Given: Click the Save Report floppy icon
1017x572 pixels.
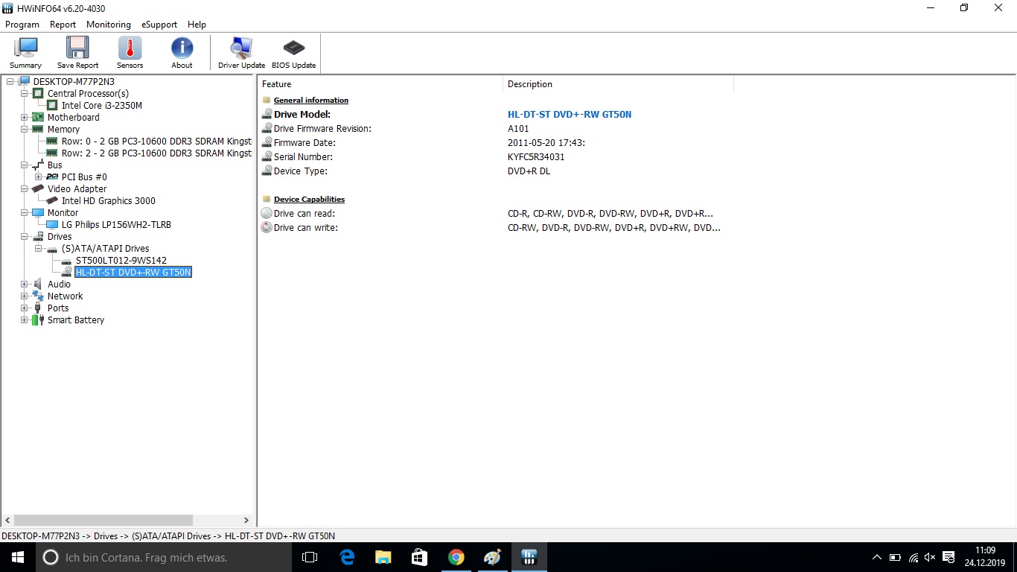Looking at the screenshot, I should point(77,52).
